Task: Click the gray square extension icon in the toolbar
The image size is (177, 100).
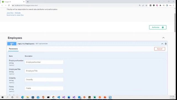Action: [x=150, y=5]
